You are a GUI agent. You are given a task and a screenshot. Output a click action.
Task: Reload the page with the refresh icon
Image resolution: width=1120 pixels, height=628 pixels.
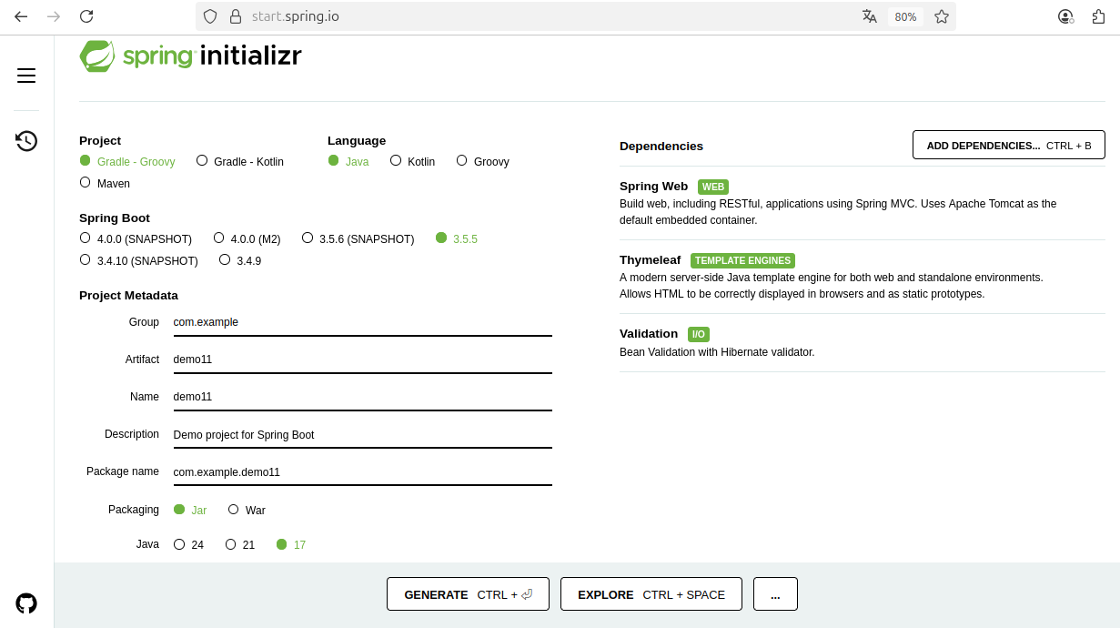pyautogui.click(x=86, y=16)
